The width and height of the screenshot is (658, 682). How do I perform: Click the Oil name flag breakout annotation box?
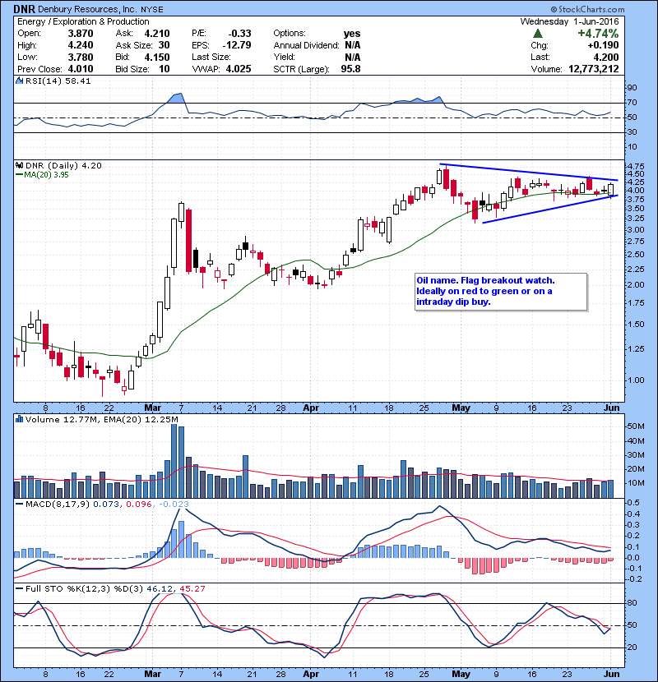click(501, 292)
